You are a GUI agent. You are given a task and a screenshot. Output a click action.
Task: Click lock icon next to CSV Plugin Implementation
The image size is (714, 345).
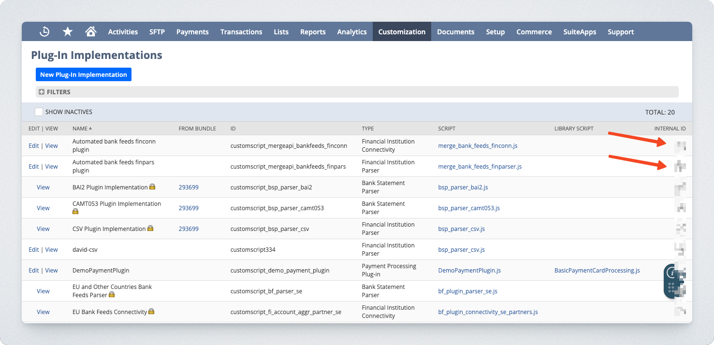pyautogui.click(x=150, y=229)
